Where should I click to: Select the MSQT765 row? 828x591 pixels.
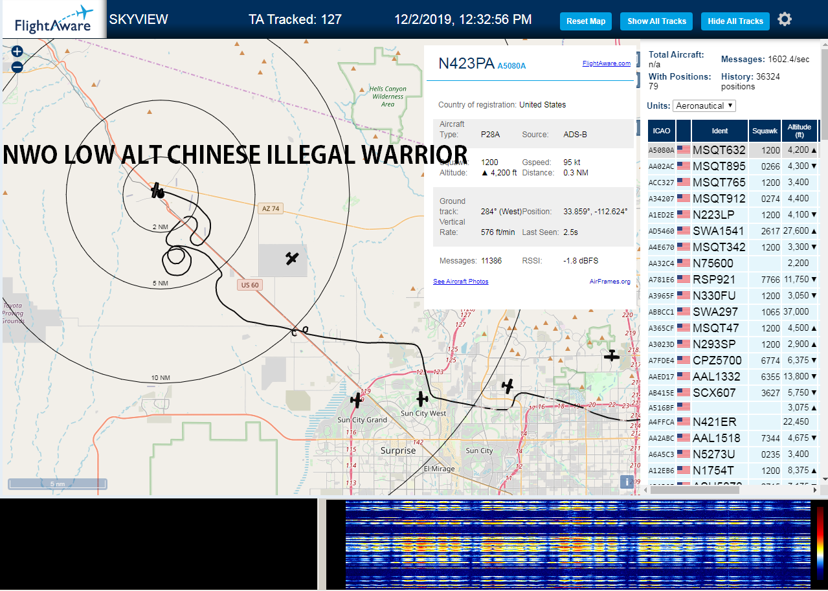(733, 182)
